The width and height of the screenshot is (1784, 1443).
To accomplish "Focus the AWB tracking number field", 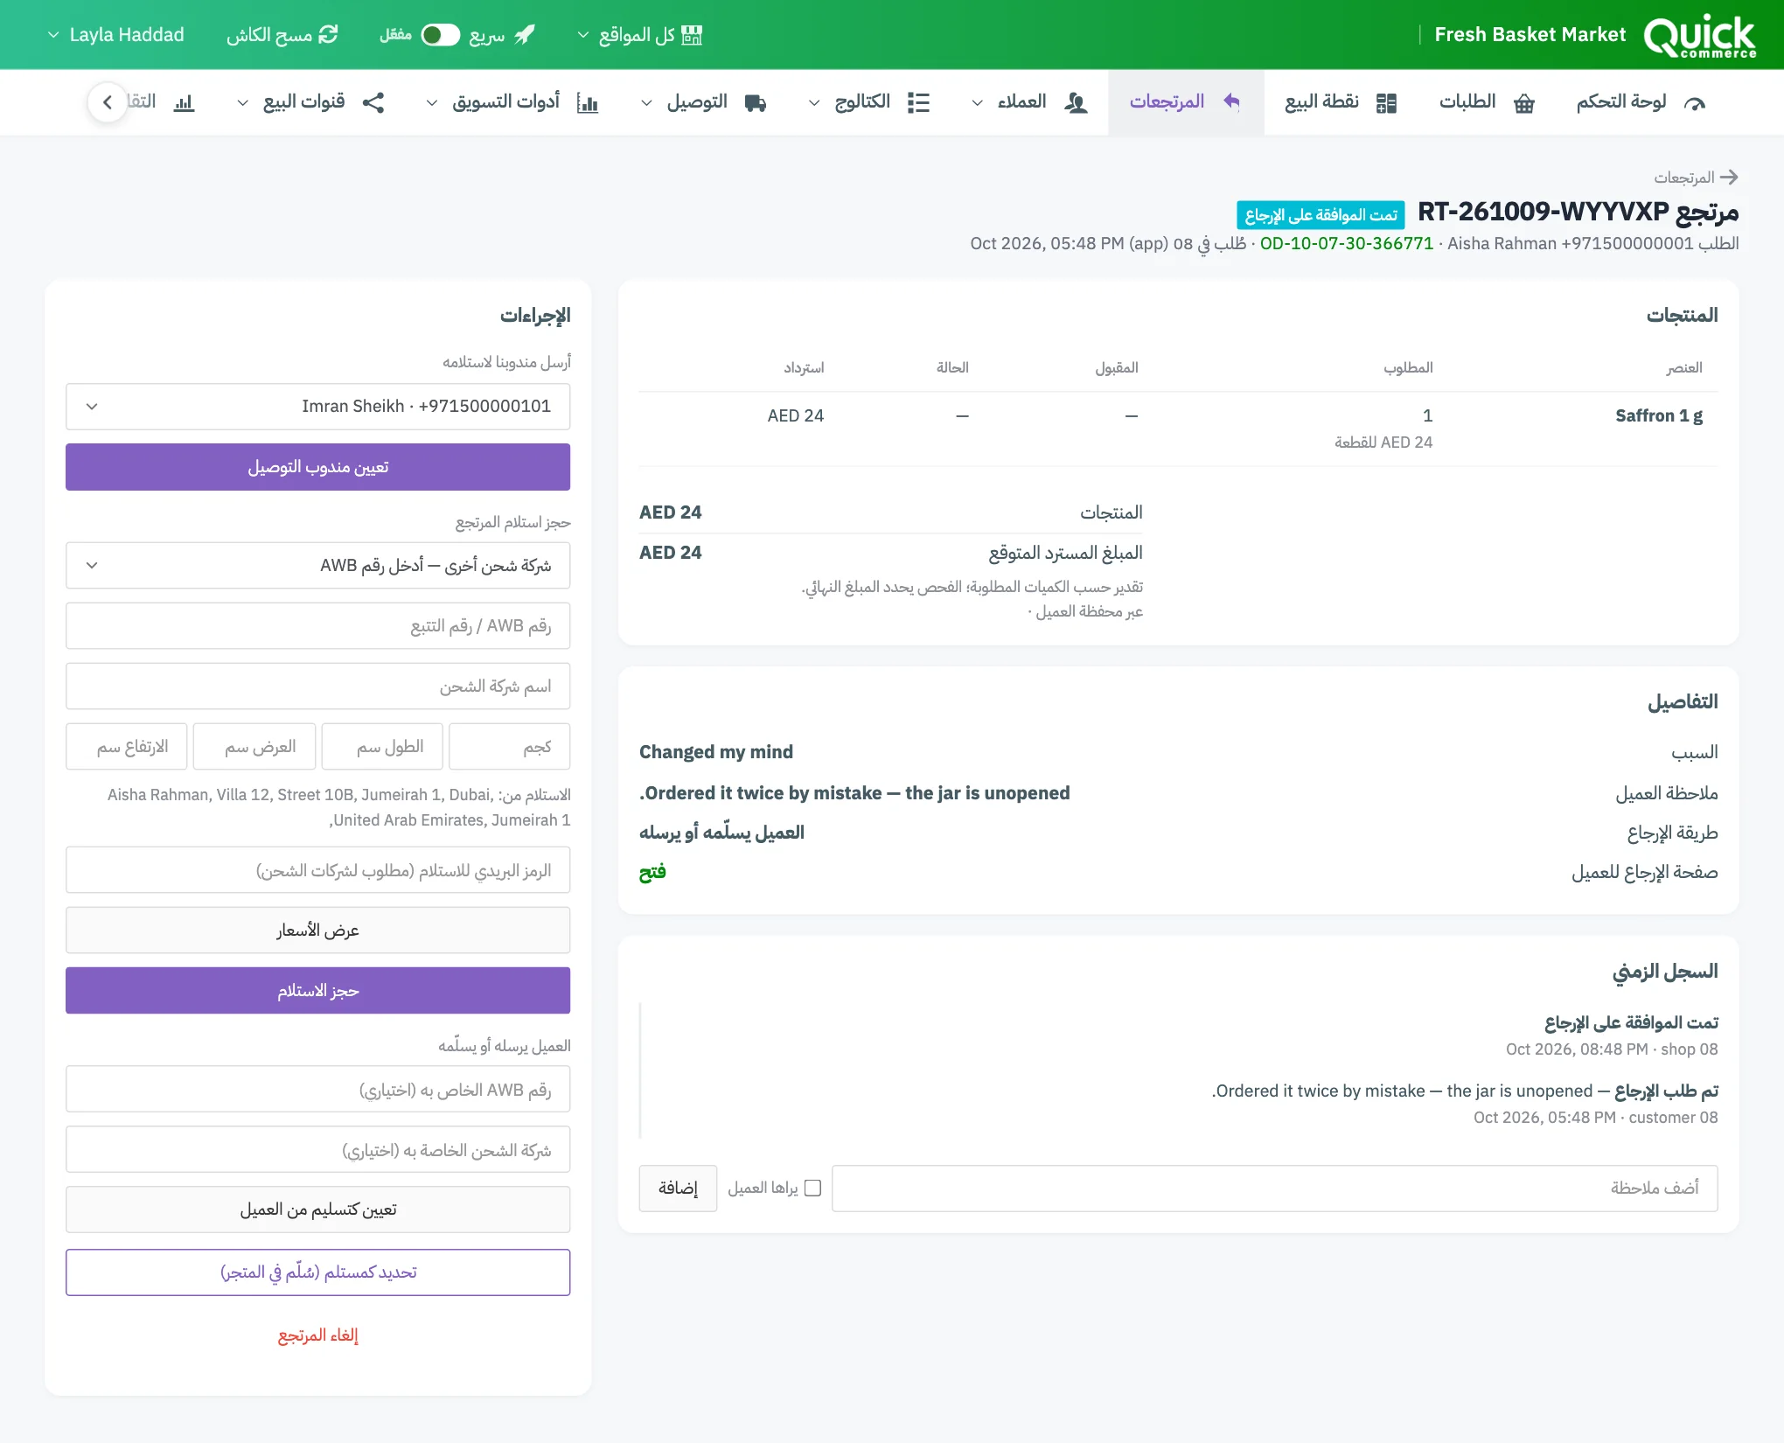I will click(x=317, y=626).
